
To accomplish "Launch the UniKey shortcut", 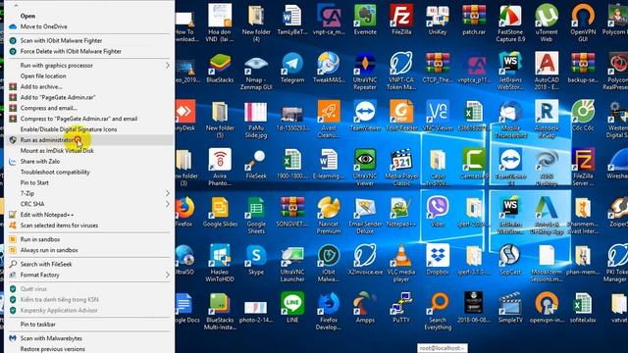I will click(x=438, y=20).
